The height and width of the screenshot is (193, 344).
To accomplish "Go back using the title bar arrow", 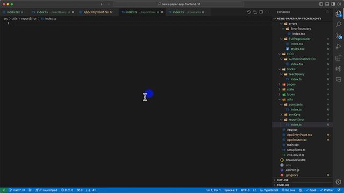I will tap(102, 4).
